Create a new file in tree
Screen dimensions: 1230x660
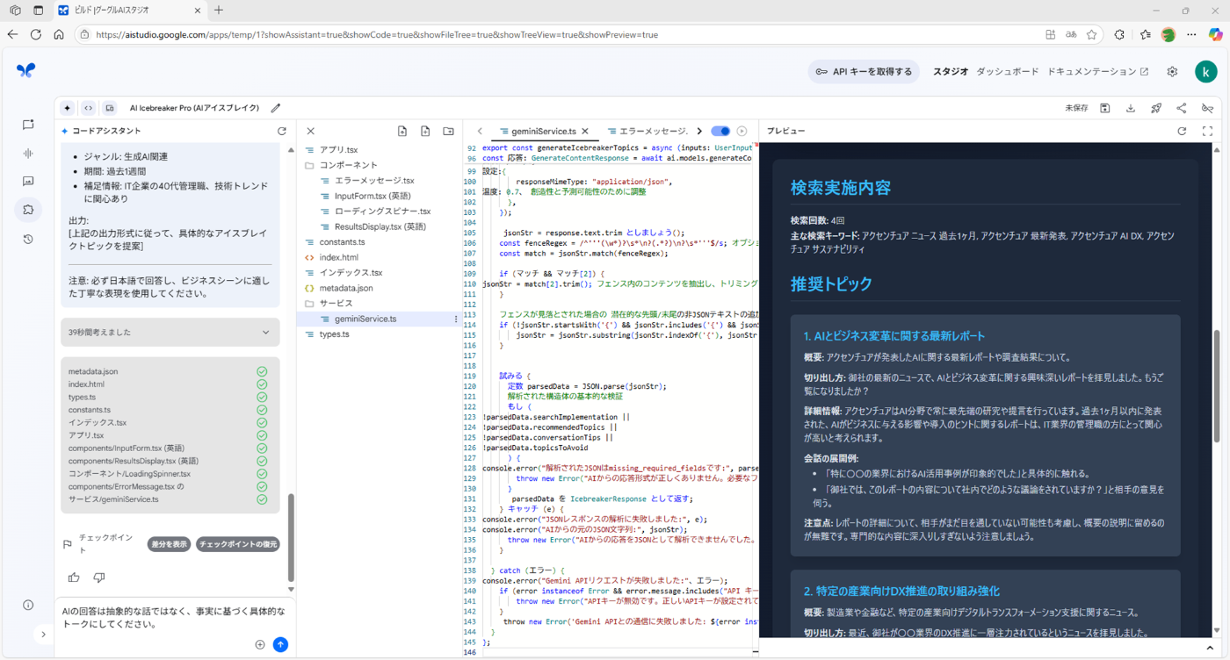[425, 131]
